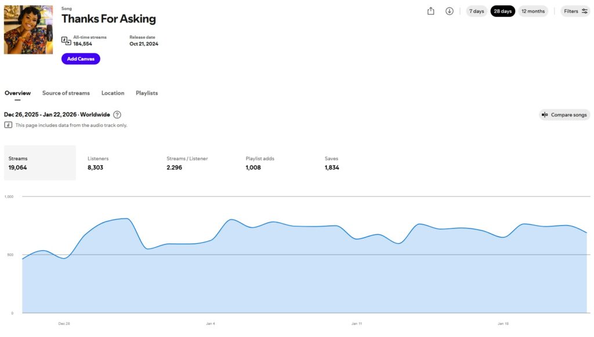594x337 pixels.
Task: Open the Playlists tab
Action: (147, 93)
